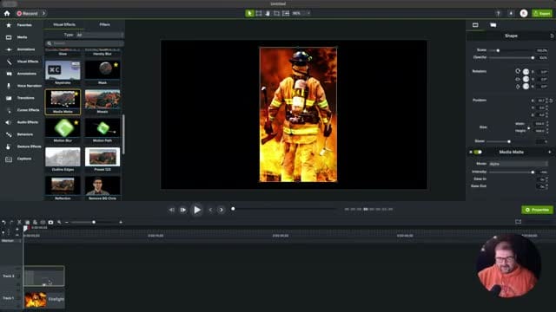Start recording with the Record button

pos(27,14)
